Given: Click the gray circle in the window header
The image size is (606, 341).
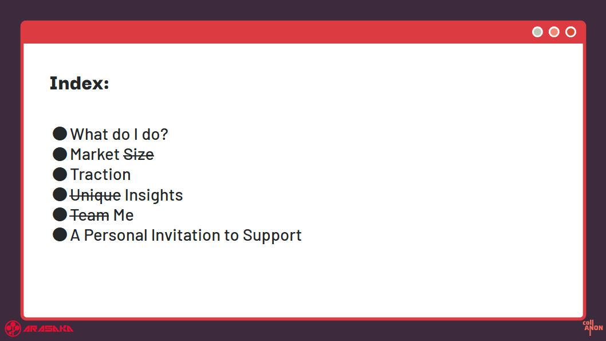Looking at the screenshot, I should [x=537, y=32].
